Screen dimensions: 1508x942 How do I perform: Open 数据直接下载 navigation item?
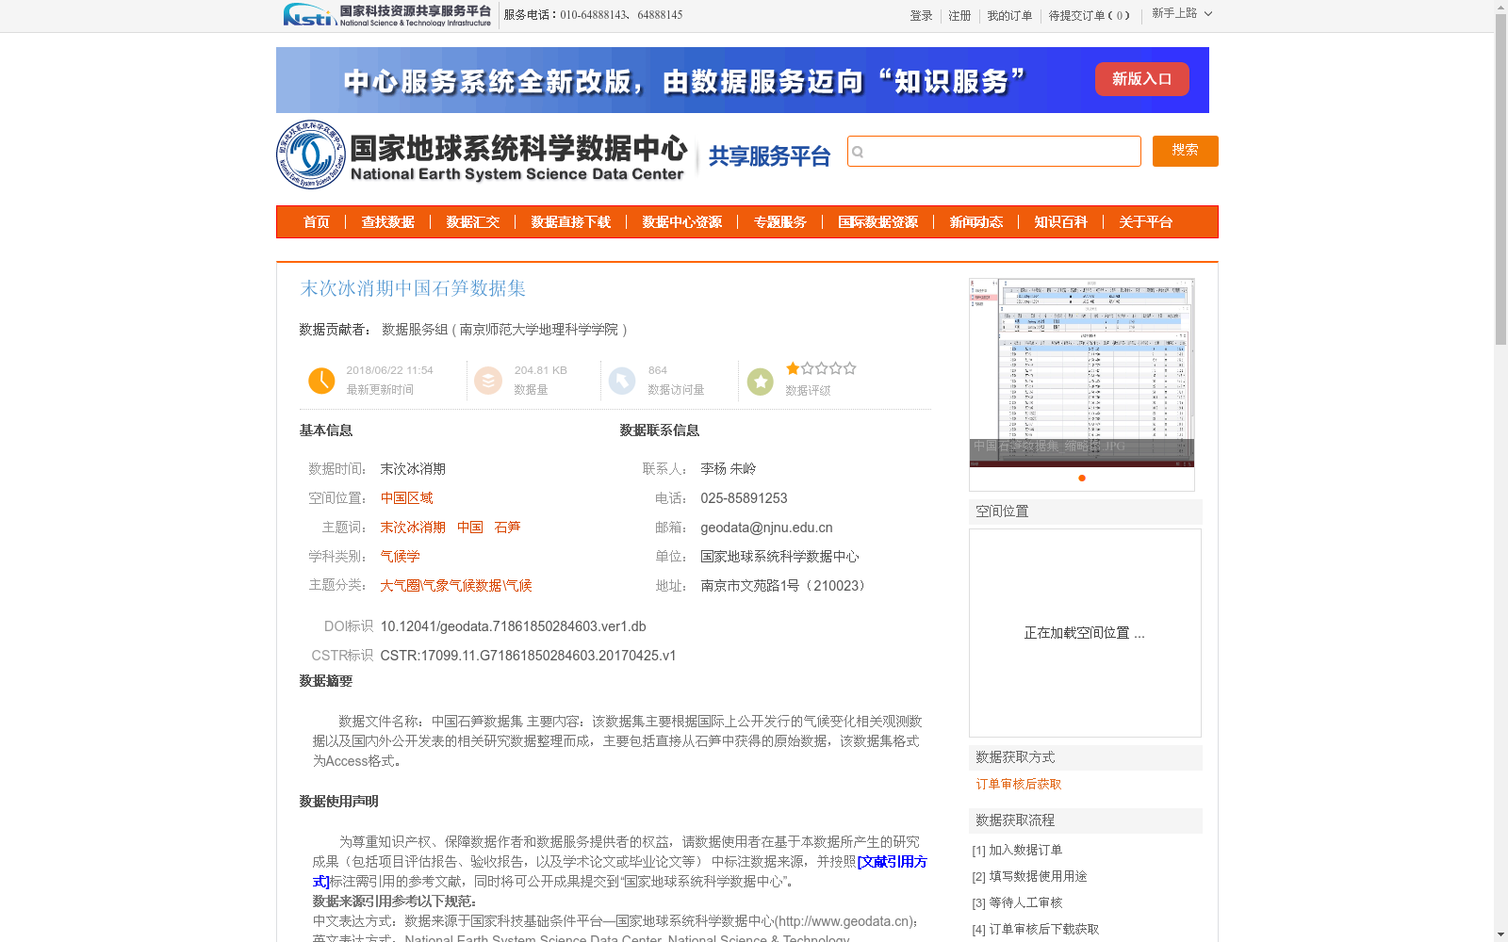point(571,222)
